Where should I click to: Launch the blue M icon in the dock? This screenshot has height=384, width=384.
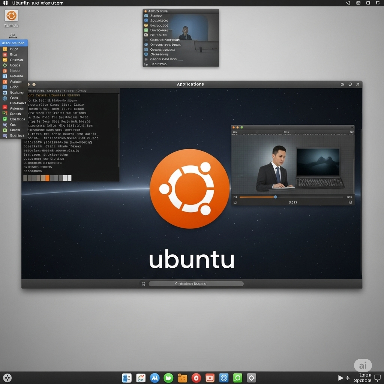[154, 378]
